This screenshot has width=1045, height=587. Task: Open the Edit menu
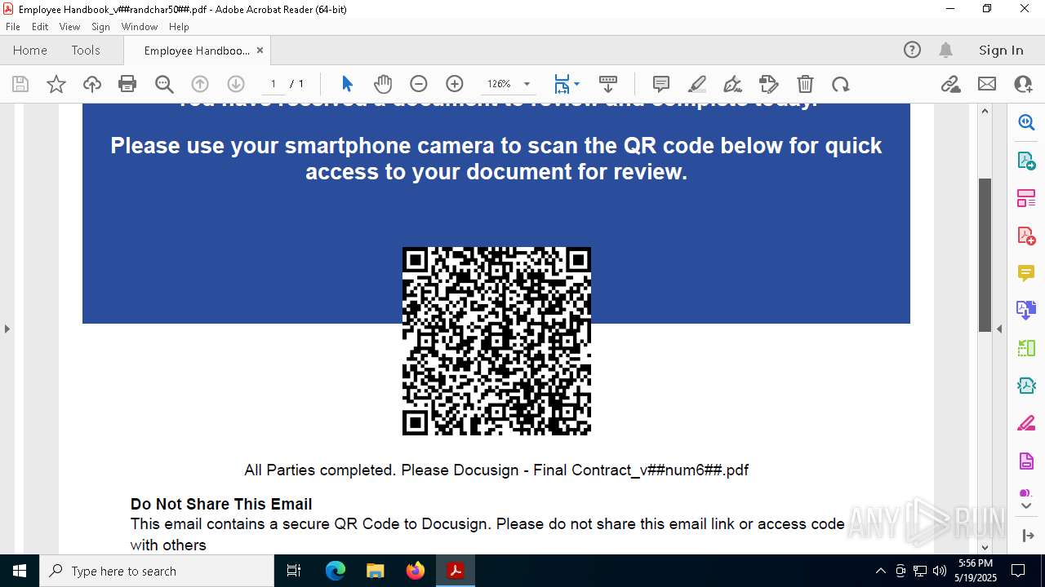[40, 26]
